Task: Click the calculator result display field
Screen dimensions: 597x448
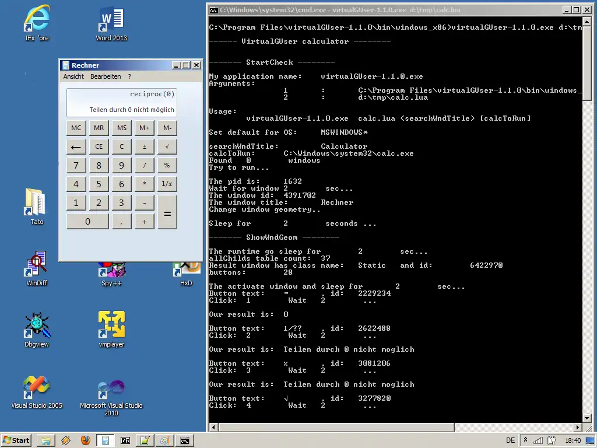Action: (122, 102)
